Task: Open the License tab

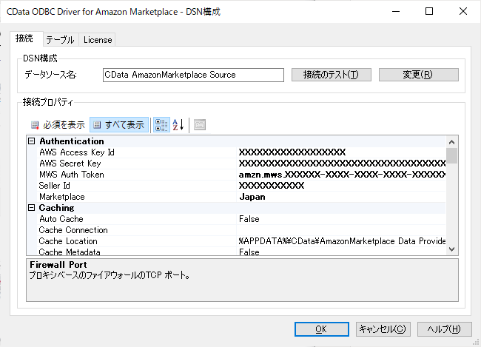Action: [97, 40]
